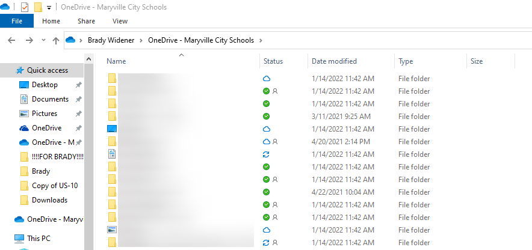Click the New folder icon in the title bar
This screenshot has height=250, width=532.
click(x=38, y=7)
